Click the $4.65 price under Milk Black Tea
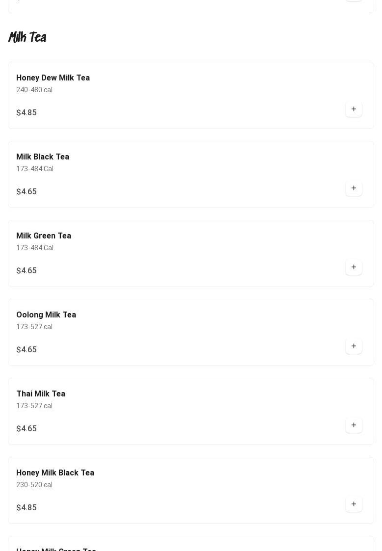The height and width of the screenshot is (551, 382). coord(27,191)
